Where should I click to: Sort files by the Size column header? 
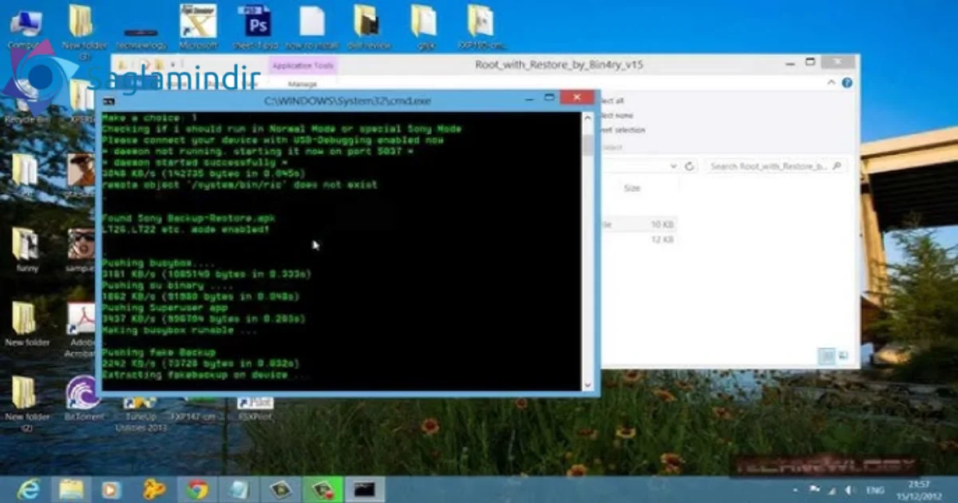click(x=631, y=188)
